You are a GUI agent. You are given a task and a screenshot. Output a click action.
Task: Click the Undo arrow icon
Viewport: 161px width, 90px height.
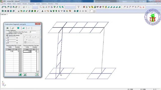(24, 7)
